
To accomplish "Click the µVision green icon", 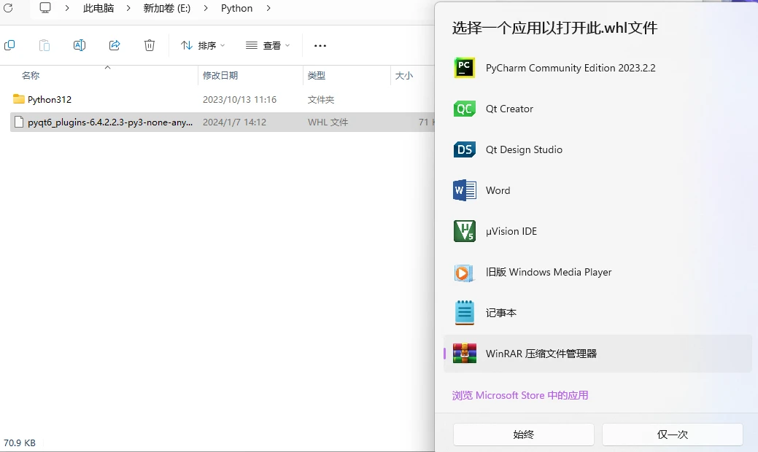I will [465, 231].
